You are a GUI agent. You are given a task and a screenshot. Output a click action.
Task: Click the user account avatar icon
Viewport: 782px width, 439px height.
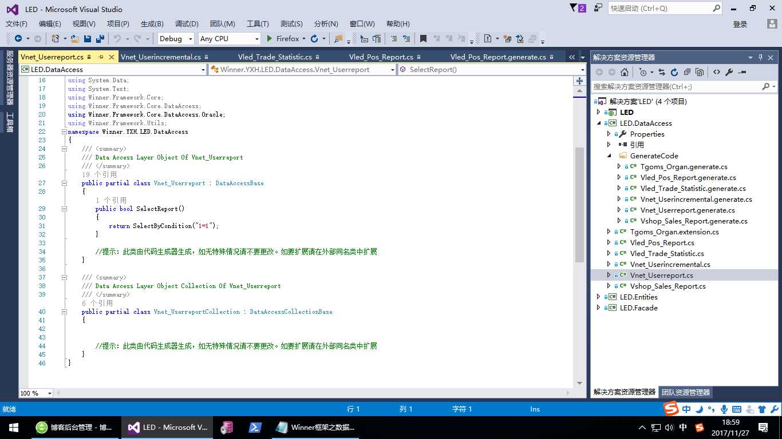[772, 24]
